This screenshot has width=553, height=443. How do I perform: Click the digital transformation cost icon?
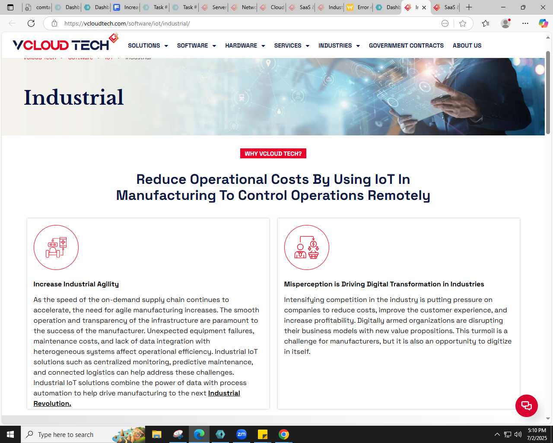[307, 247]
